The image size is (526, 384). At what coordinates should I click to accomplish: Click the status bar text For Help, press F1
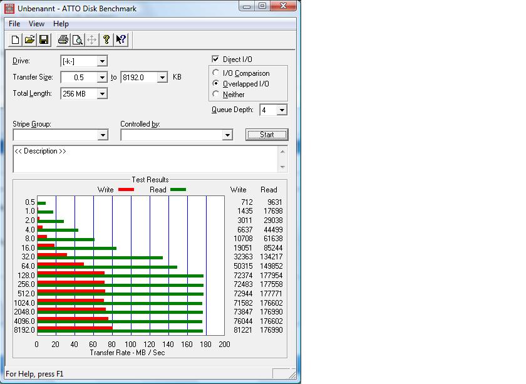(x=34, y=374)
